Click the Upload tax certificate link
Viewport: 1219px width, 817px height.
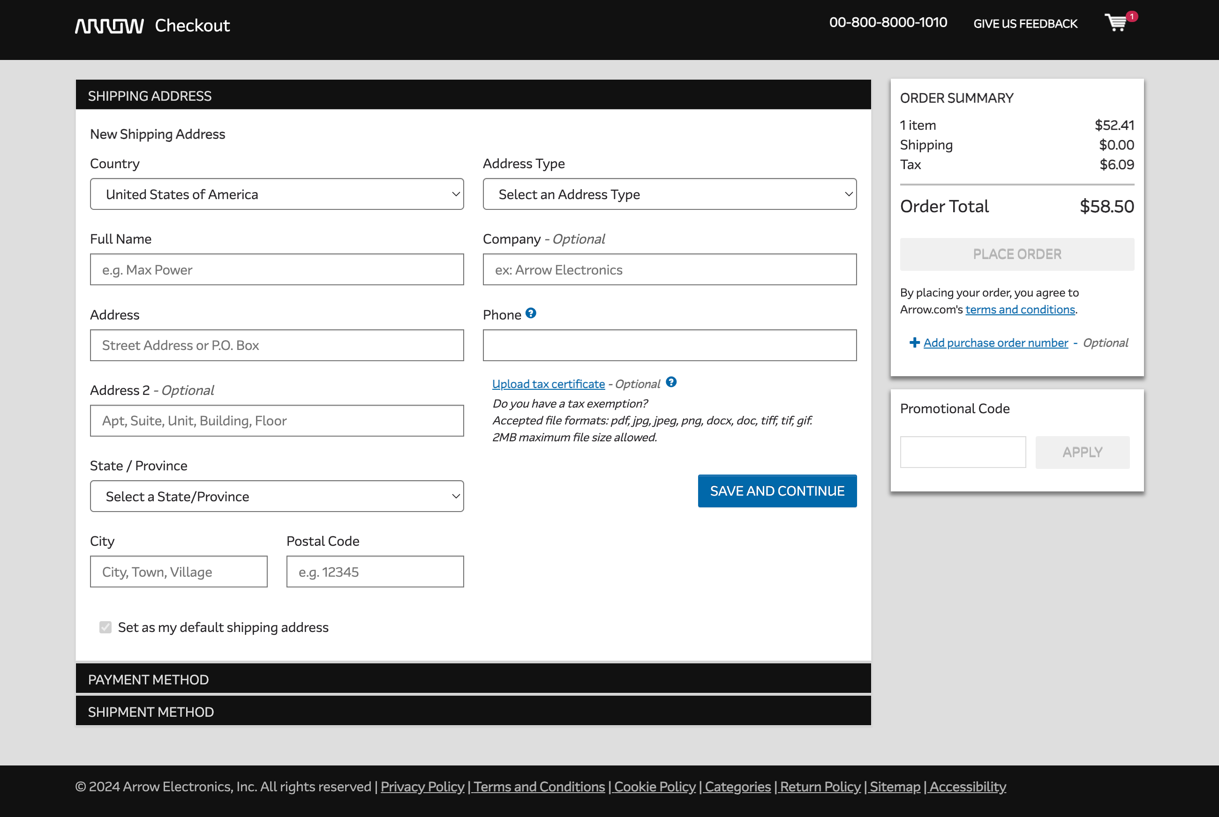click(548, 384)
